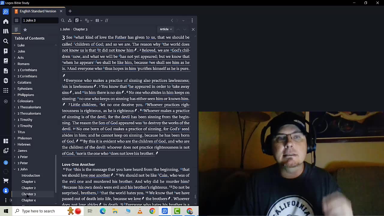The image size is (384, 216).
Task: Expand the Luke tree node
Action: pyautogui.click(x=14, y=45)
